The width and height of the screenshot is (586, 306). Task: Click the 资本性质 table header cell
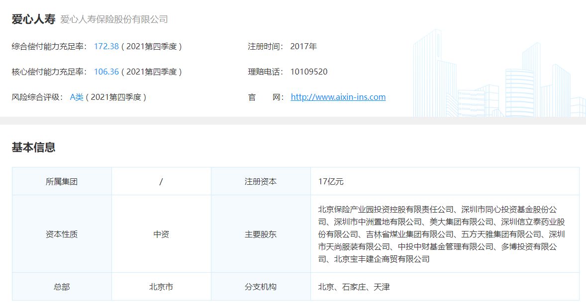pos(62,234)
